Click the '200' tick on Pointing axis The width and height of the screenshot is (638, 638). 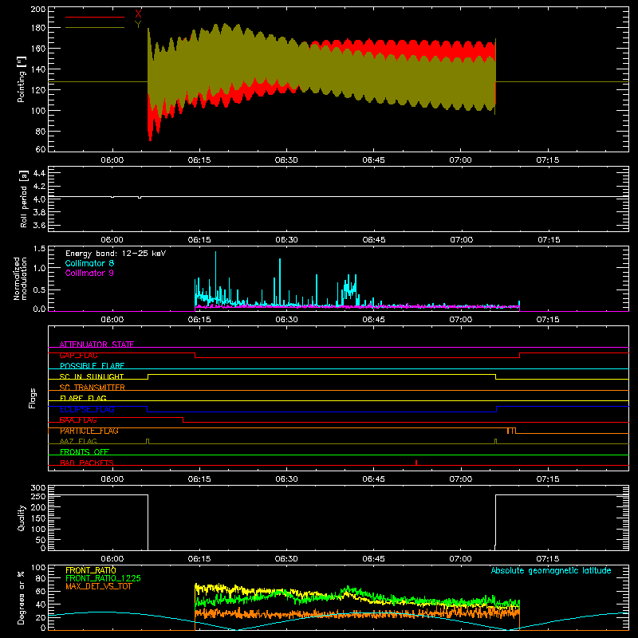point(38,9)
